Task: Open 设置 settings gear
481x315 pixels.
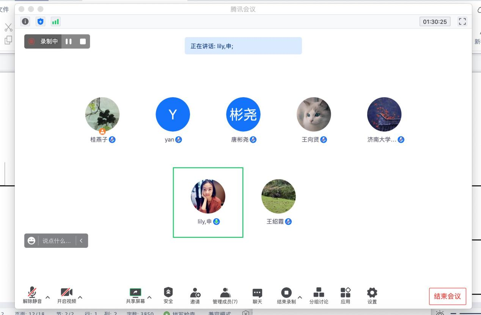Action: (x=372, y=295)
